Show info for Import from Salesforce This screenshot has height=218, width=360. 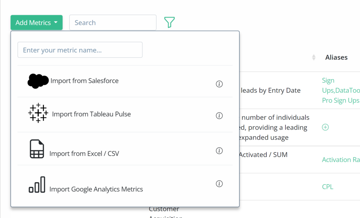pos(219,84)
